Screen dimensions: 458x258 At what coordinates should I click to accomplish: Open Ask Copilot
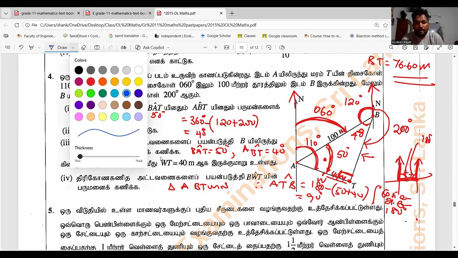coord(150,47)
